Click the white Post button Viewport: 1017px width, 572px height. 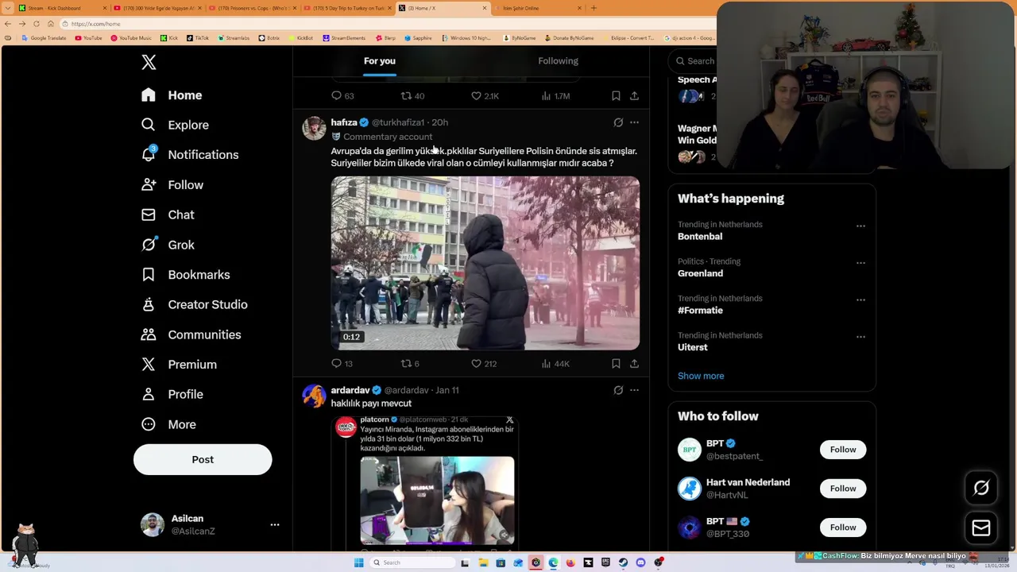203,459
